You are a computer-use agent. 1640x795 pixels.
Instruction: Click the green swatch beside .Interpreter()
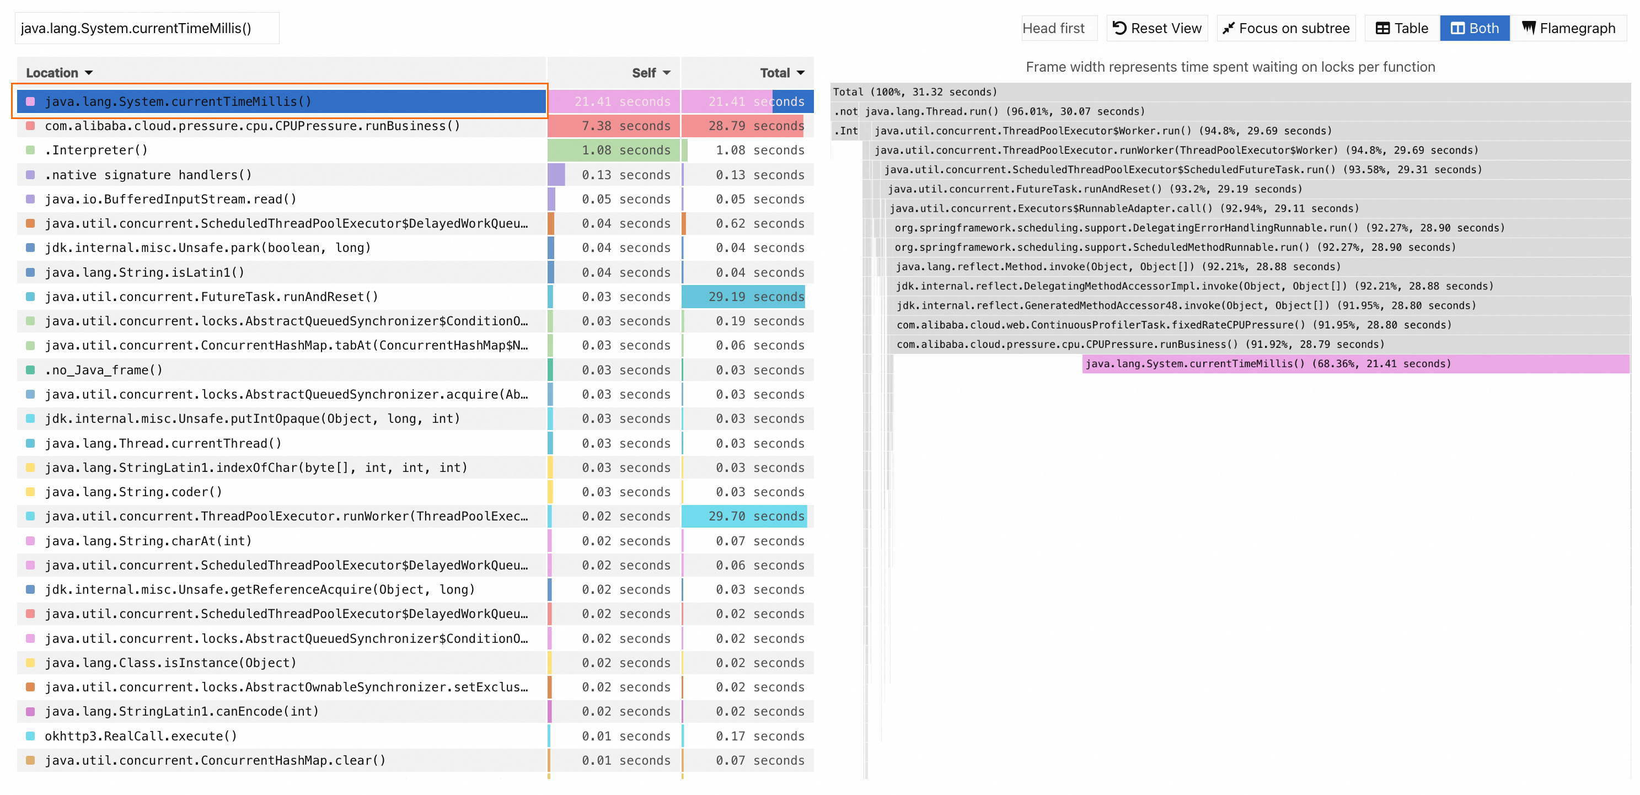(x=30, y=150)
